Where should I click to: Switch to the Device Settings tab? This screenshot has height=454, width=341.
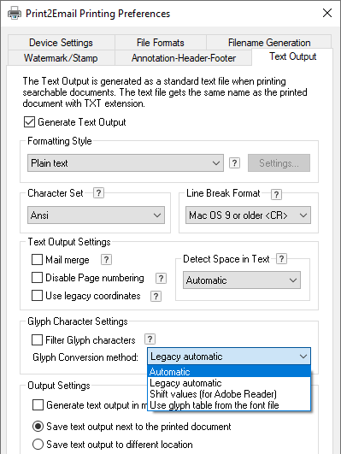(61, 43)
